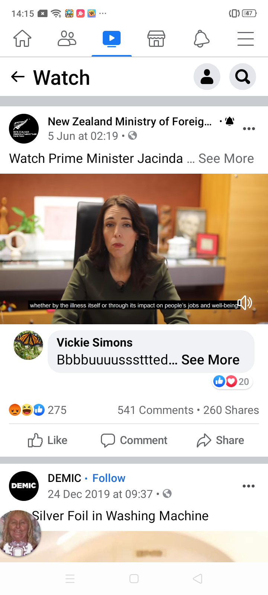Open the Notifications bell tab
Image resolution: width=268 pixels, height=595 pixels.
(x=201, y=39)
